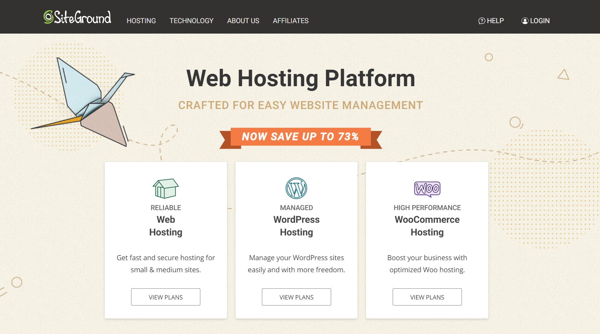Open the AFFILIATES menu
Image resolution: width=600 pixels, height=334 pixels.
click(290, 21)
